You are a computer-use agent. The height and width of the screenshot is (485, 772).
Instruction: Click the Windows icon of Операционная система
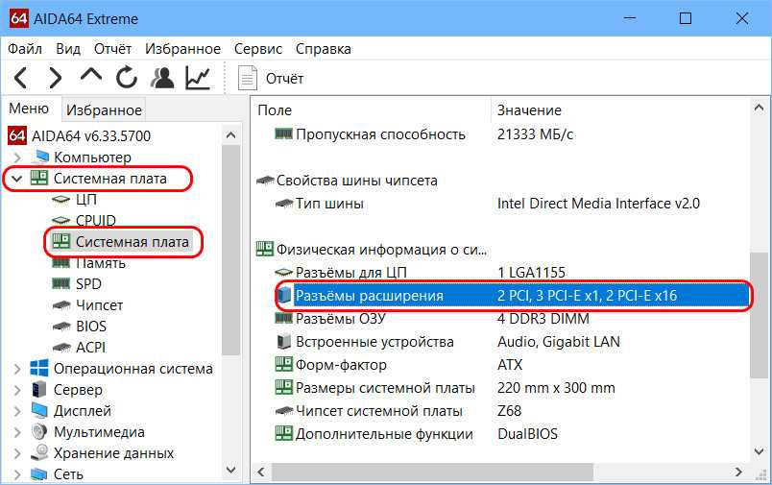pos(39,368)
